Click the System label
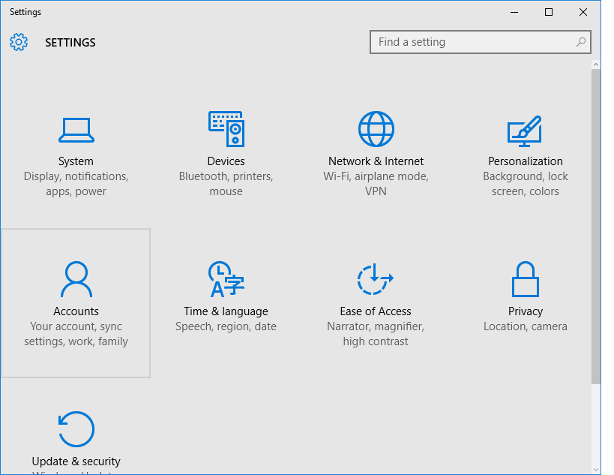The width and height of the screenshot is (614, 475). tap(76, 161)
